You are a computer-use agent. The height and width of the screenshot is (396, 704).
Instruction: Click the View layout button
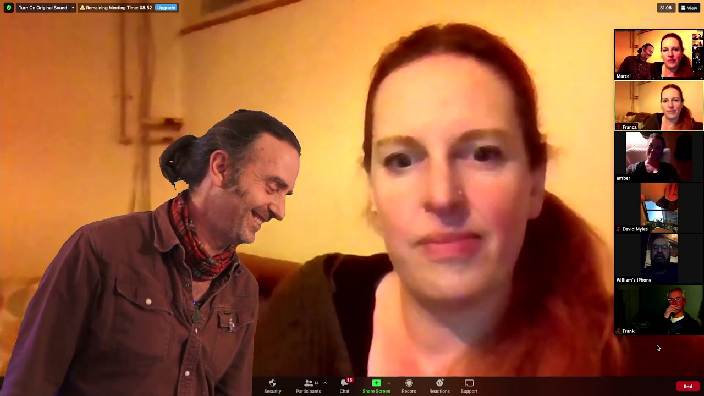(689, 8)
